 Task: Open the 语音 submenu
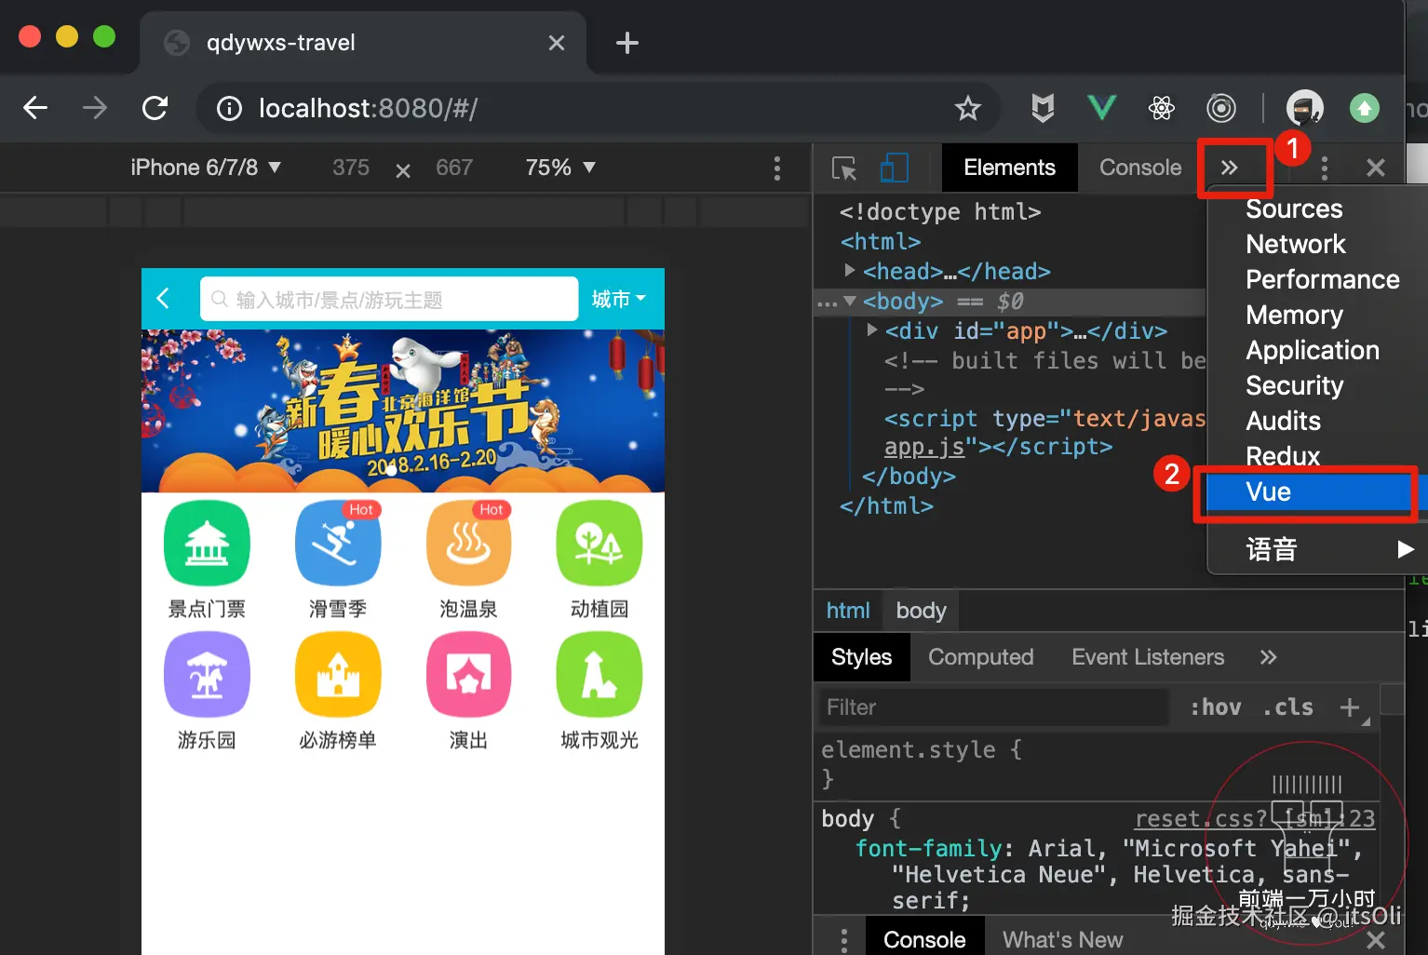(1330, 550)
